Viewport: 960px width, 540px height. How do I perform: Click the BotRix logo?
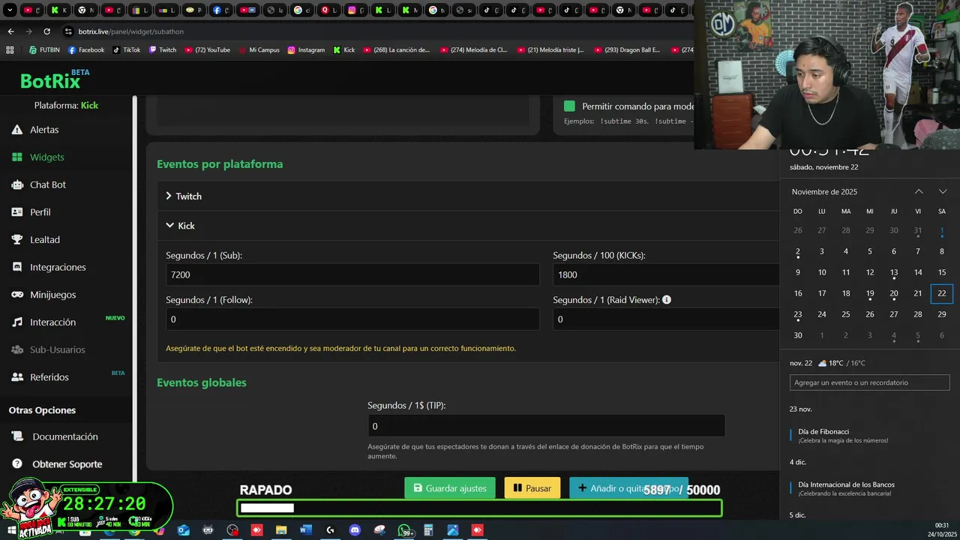tap(50, 81)
